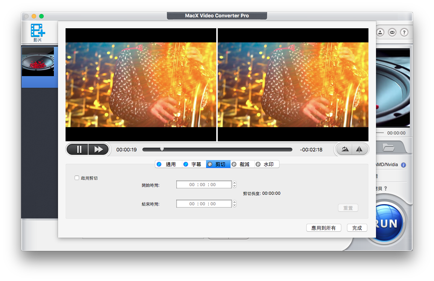Click the 結束時間 time field
This screenshot has width=434, height=281.
tap(204, 204)
